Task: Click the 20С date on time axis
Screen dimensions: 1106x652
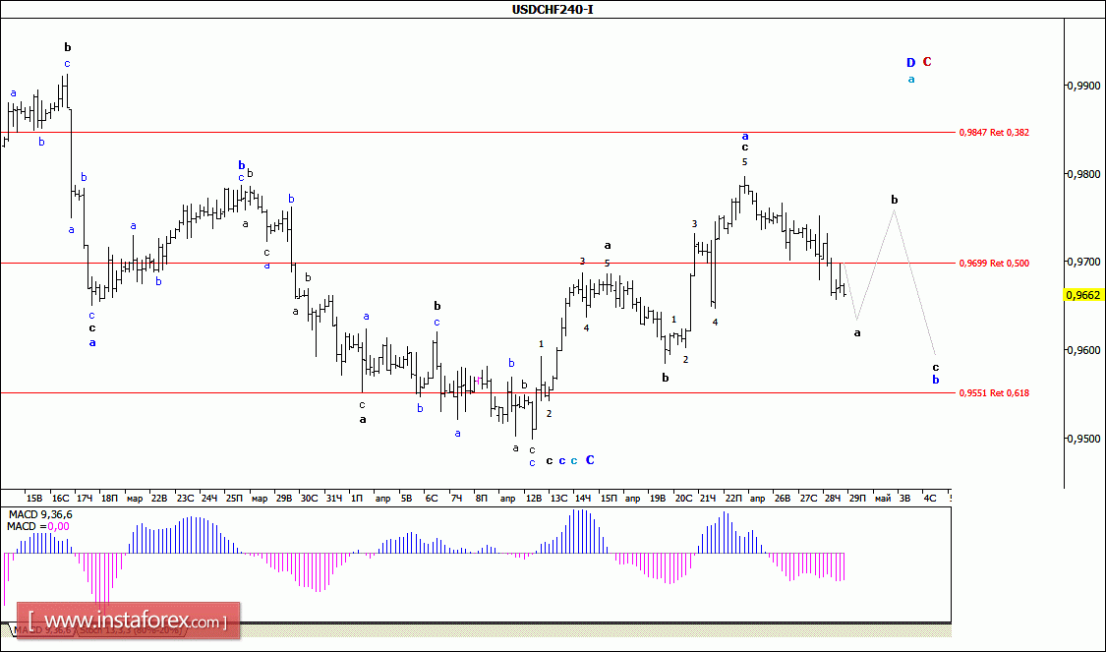Action: pos(683,499)
